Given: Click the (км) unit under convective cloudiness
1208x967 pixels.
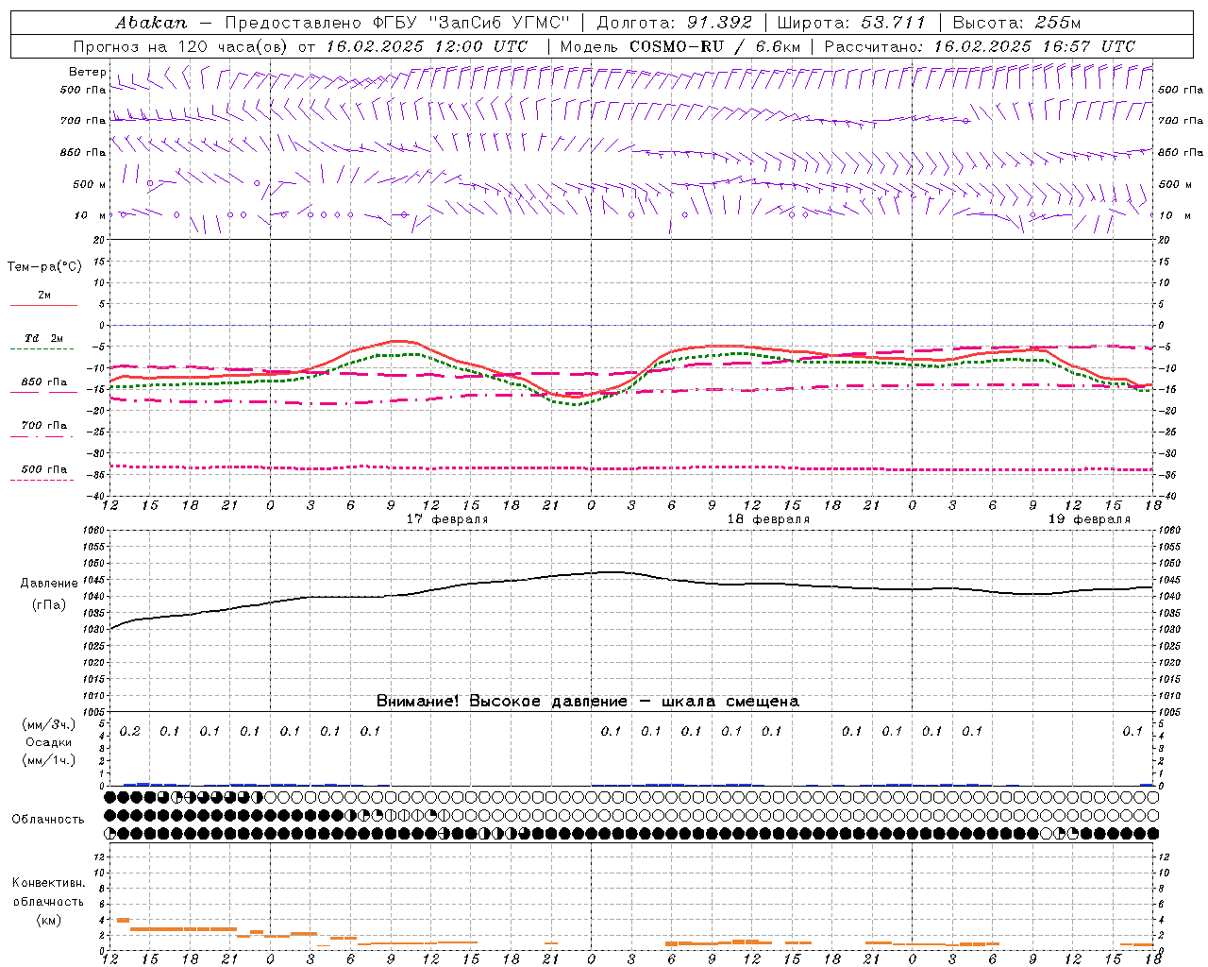Looking at the screenshot, I should tap(49, 920).
